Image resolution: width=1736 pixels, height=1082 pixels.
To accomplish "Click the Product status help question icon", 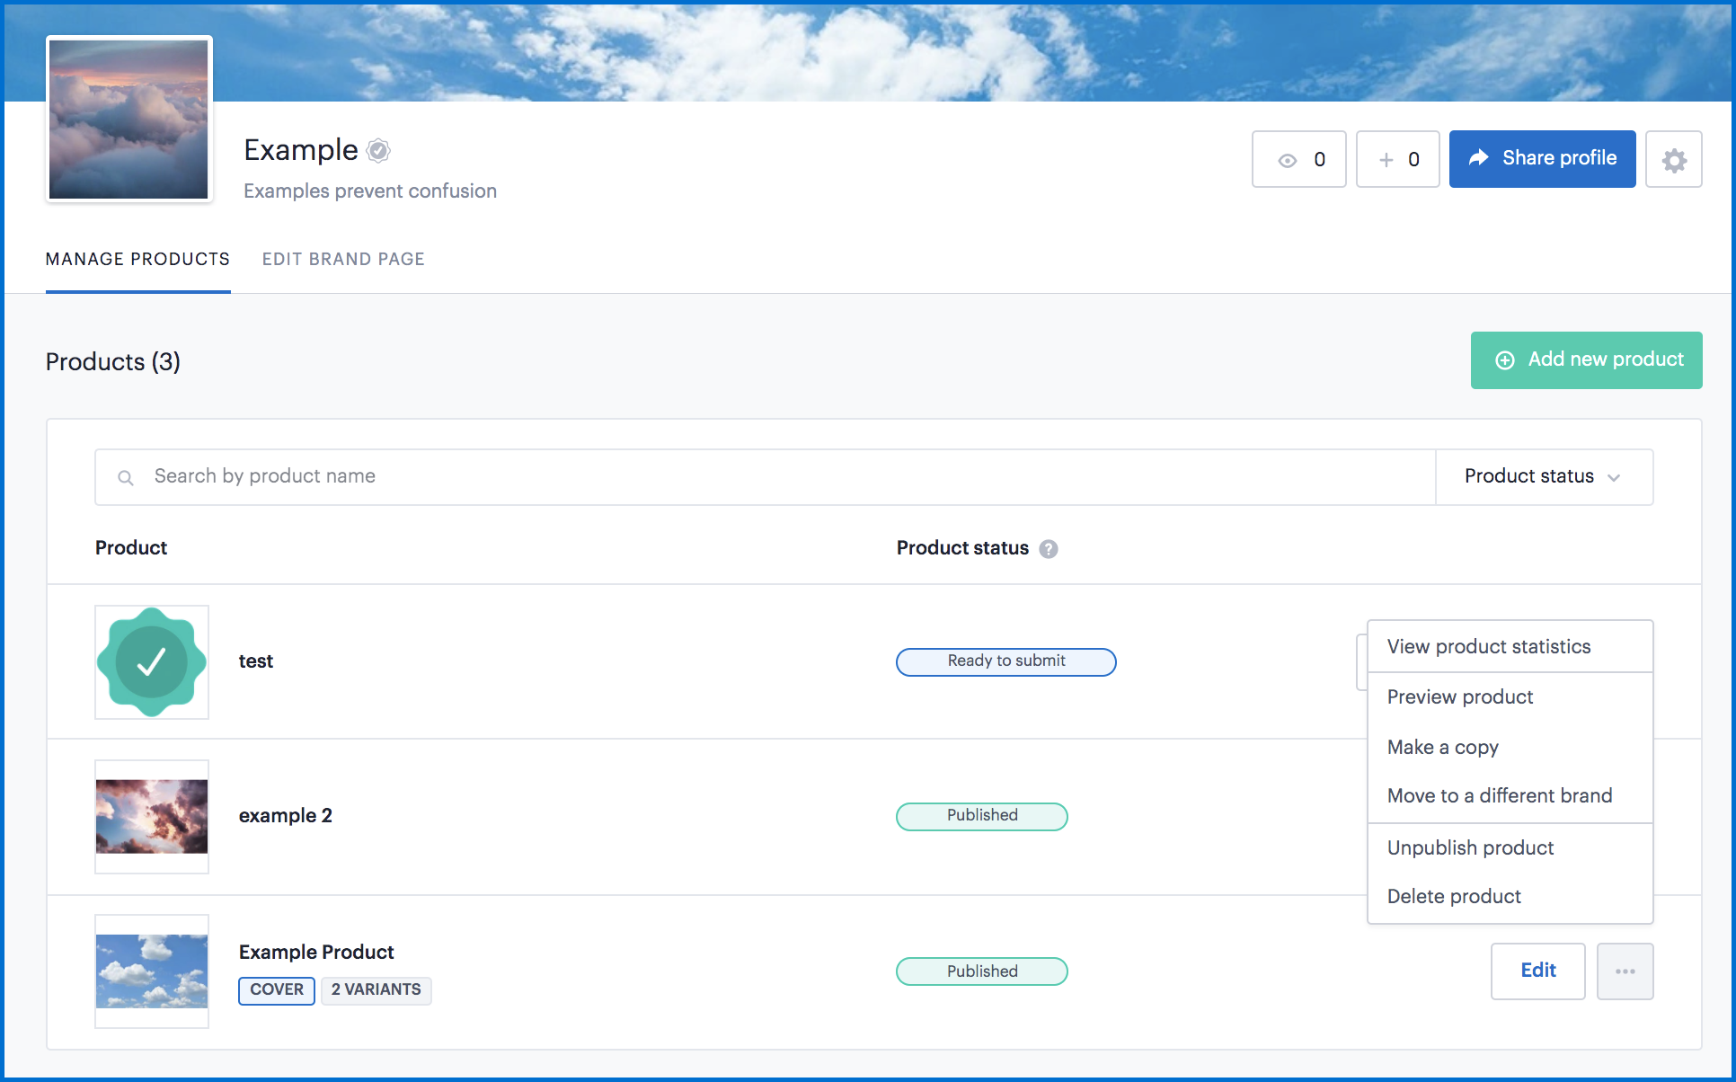I will coord(1048,549).
